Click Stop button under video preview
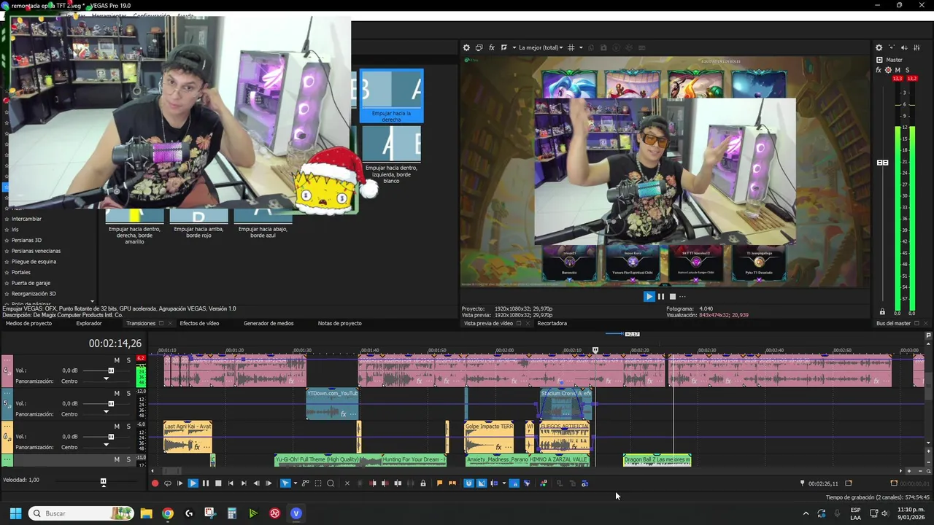Screen dimensions: 934x525 pyautogui.click(x=673, y=296)
